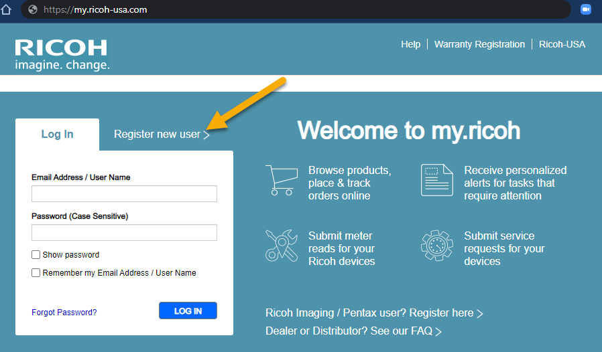
Task: Switch to Register new user tab
Action: [x=162, y=135]
